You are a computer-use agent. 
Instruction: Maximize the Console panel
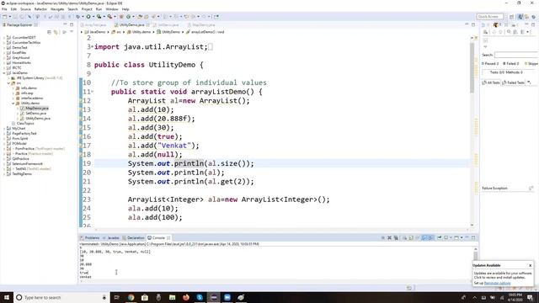473,237
